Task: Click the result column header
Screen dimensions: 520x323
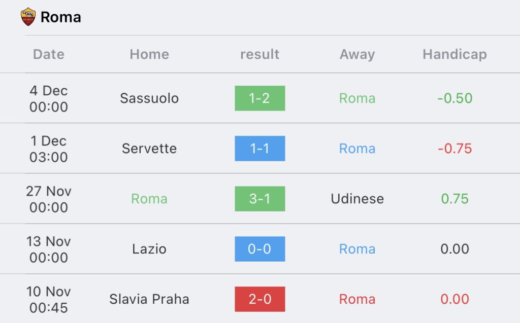Action: (259, 54)
